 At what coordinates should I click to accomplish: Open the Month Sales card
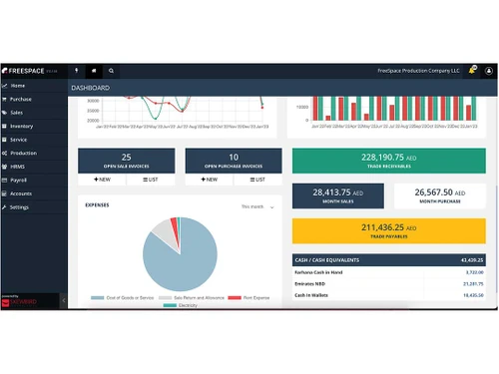[x=338, y=195]
